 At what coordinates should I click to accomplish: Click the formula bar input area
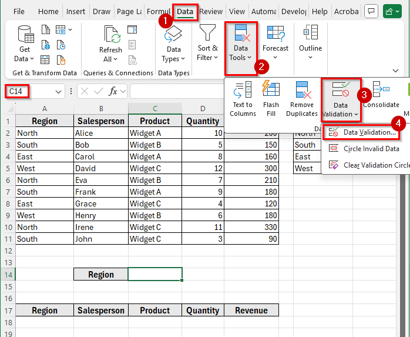[177, 91]
